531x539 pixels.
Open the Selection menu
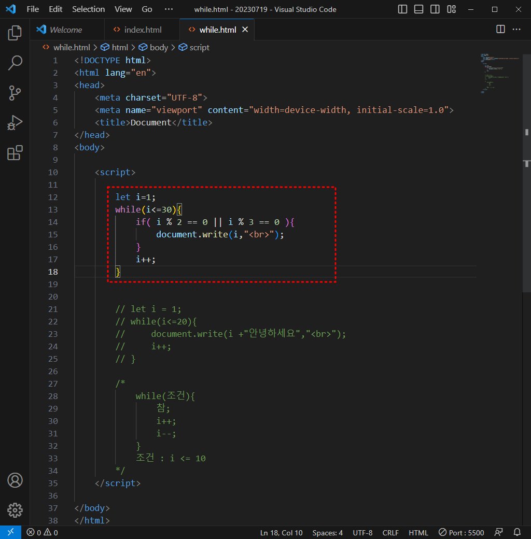coord(88,9)
